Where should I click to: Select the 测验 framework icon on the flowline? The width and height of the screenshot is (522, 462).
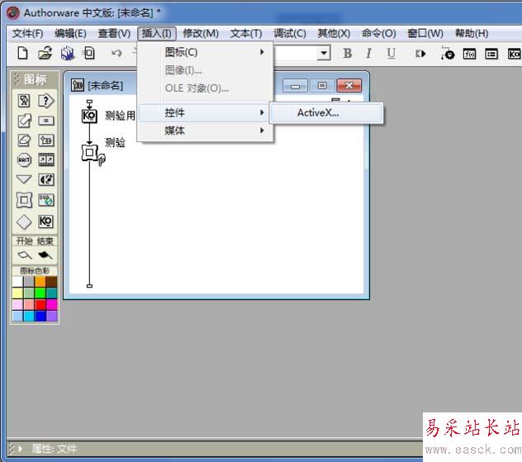(89, 153)
